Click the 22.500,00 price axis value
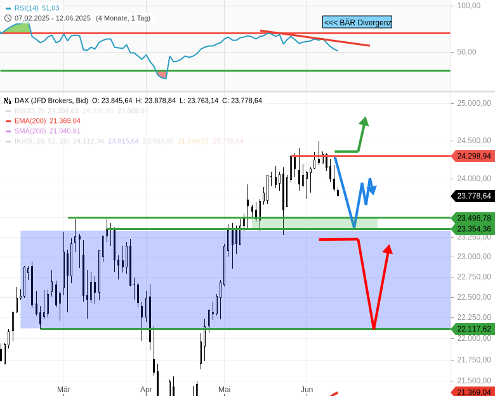The width and height of the screenshot is (495, 396). (474, 297)
